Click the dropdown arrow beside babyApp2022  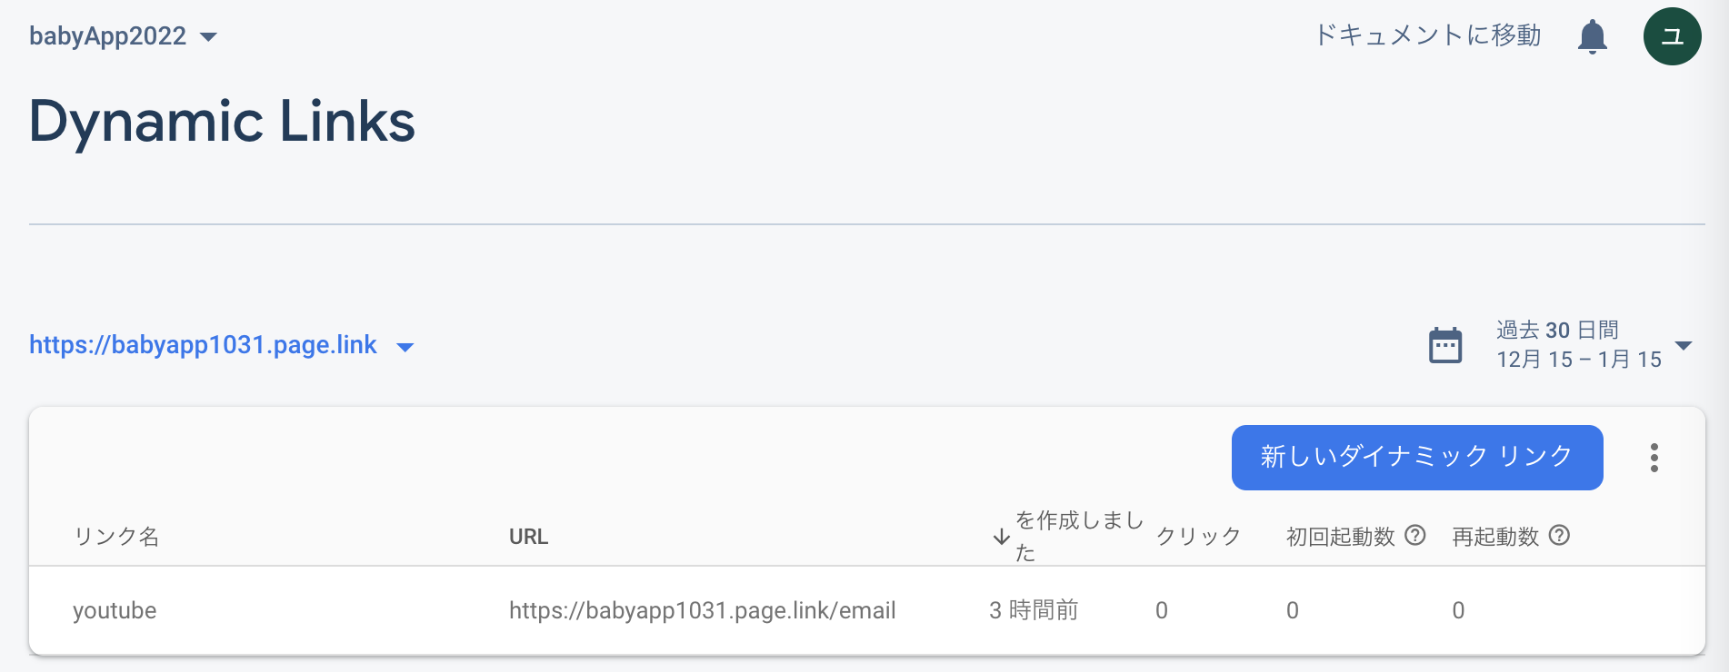click(x=210, y=37)
